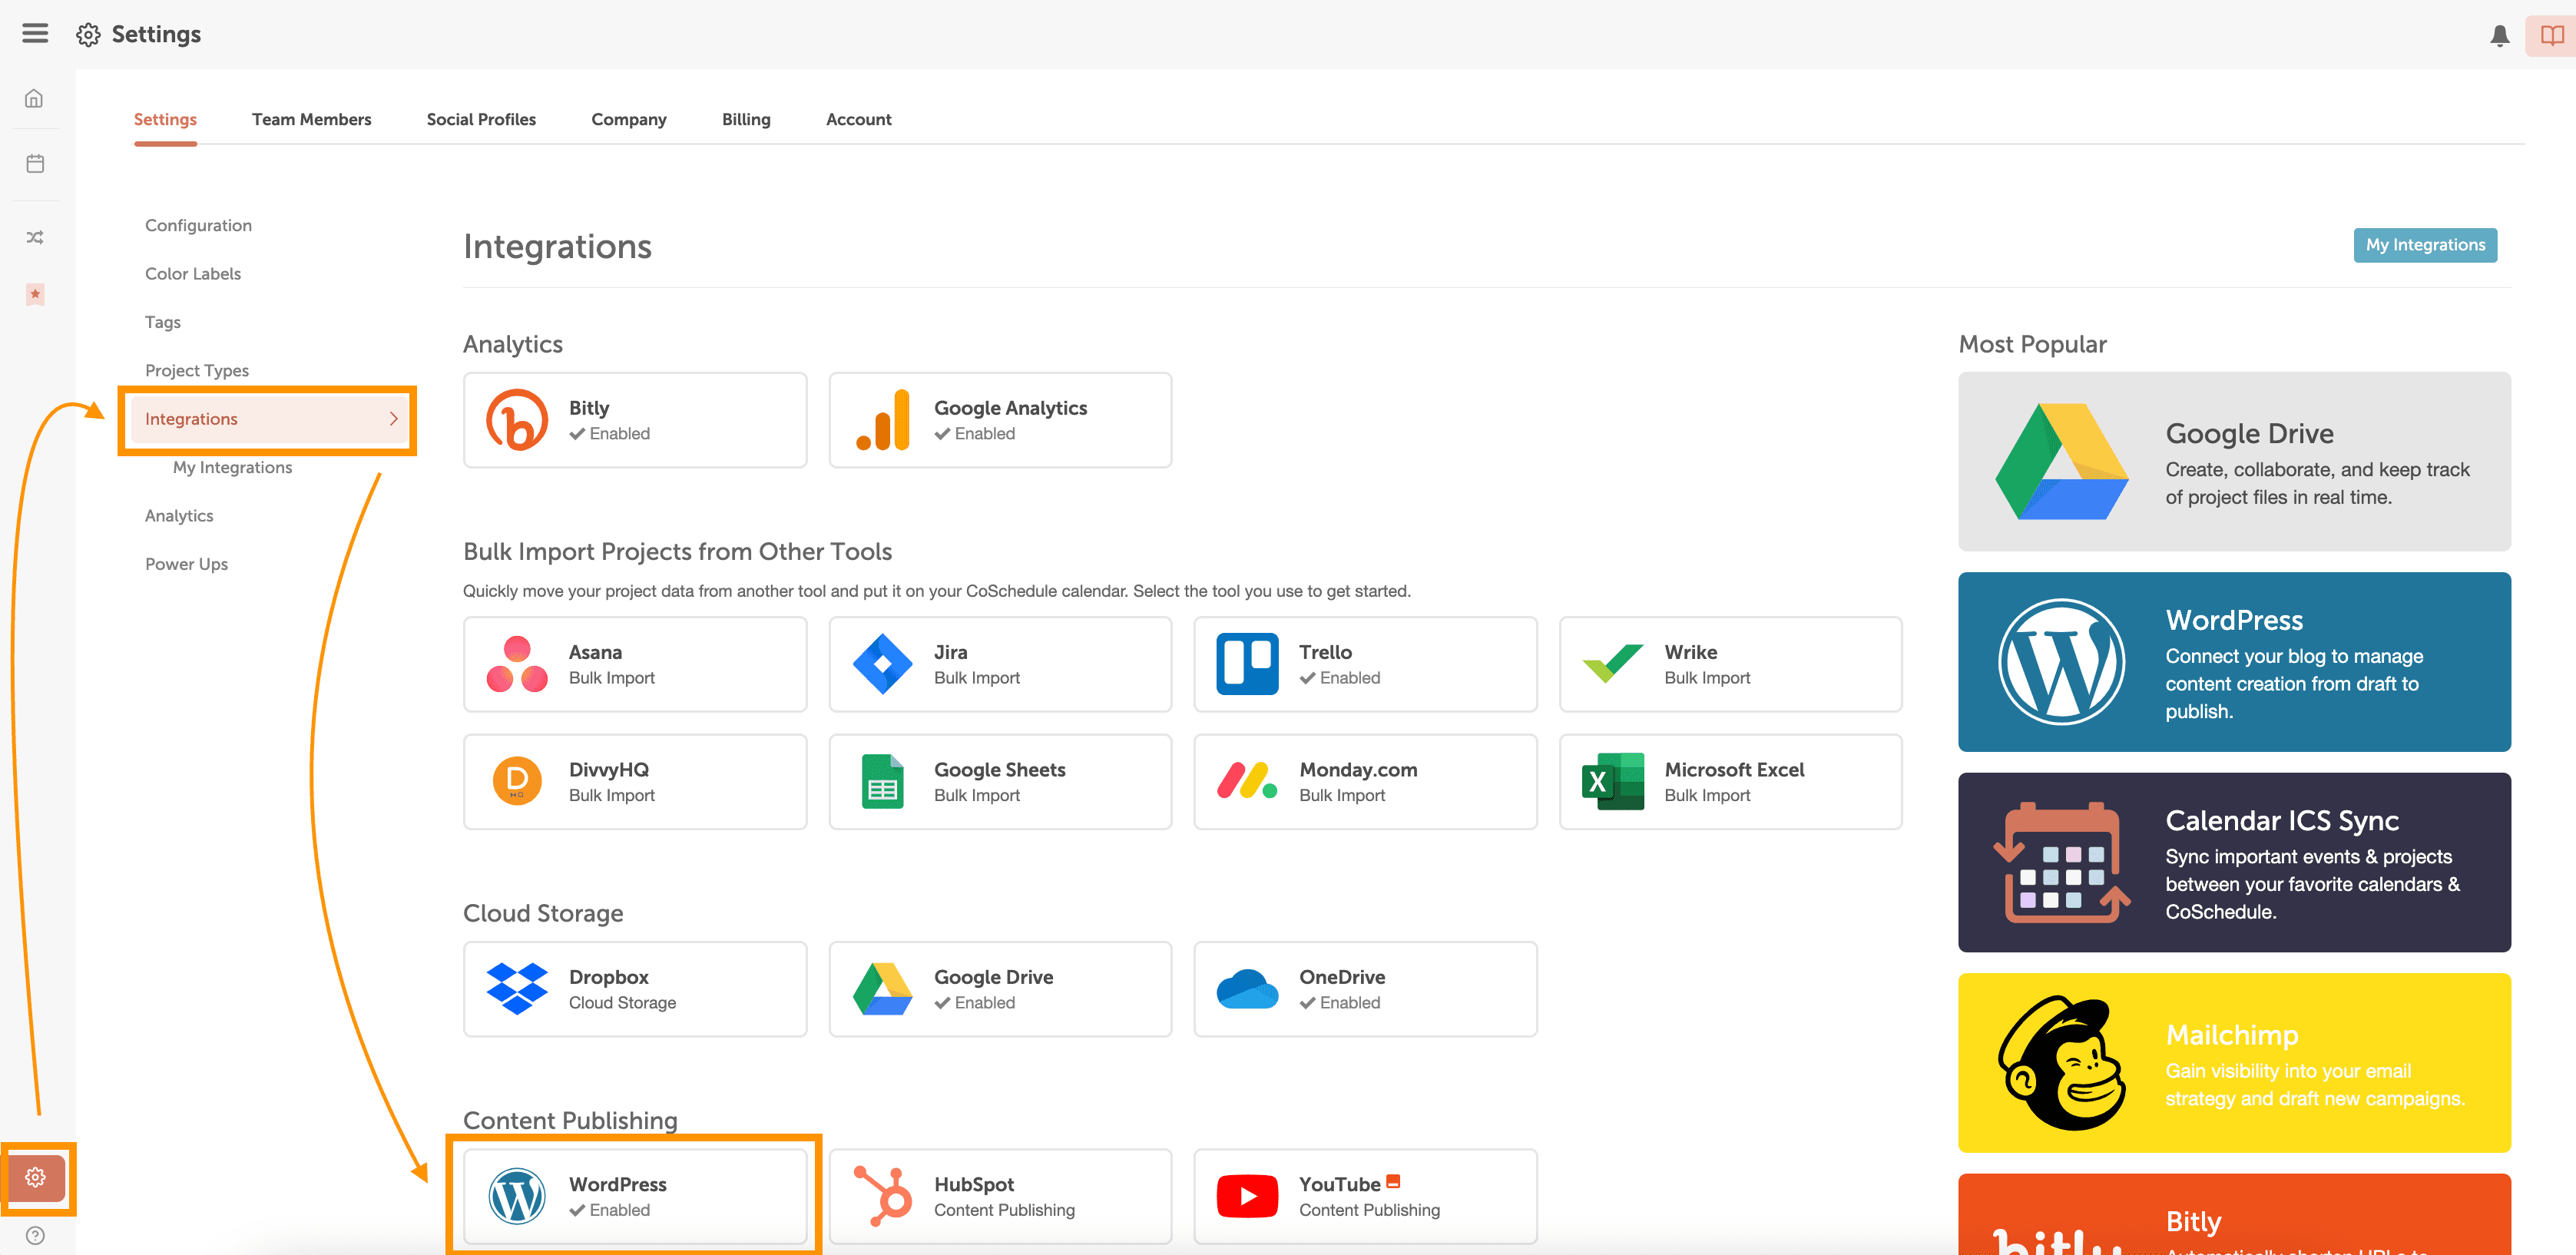Click the Bitly enabled integration card
Image resolution: width=2576 pixels, height=1255 pixels.
pos(635,420)
